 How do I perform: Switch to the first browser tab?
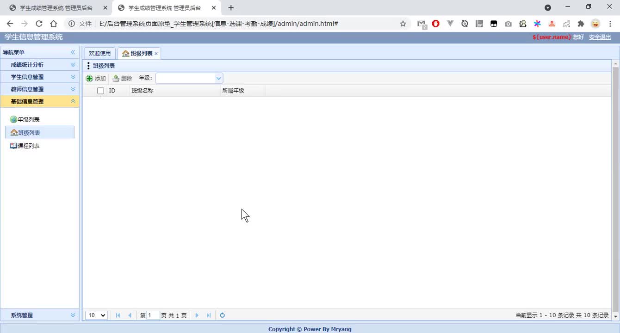pos(56,8)
